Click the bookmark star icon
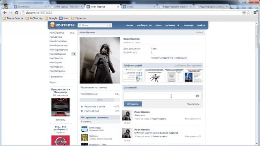The width and height of the screenshot is (260, 146). tap(249, 13)
